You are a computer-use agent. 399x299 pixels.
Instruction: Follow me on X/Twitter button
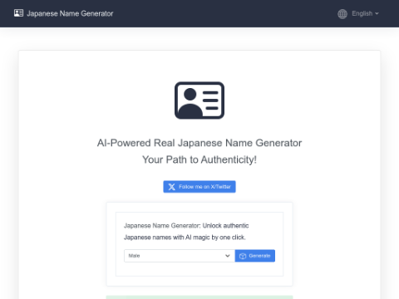pos(199,187)
